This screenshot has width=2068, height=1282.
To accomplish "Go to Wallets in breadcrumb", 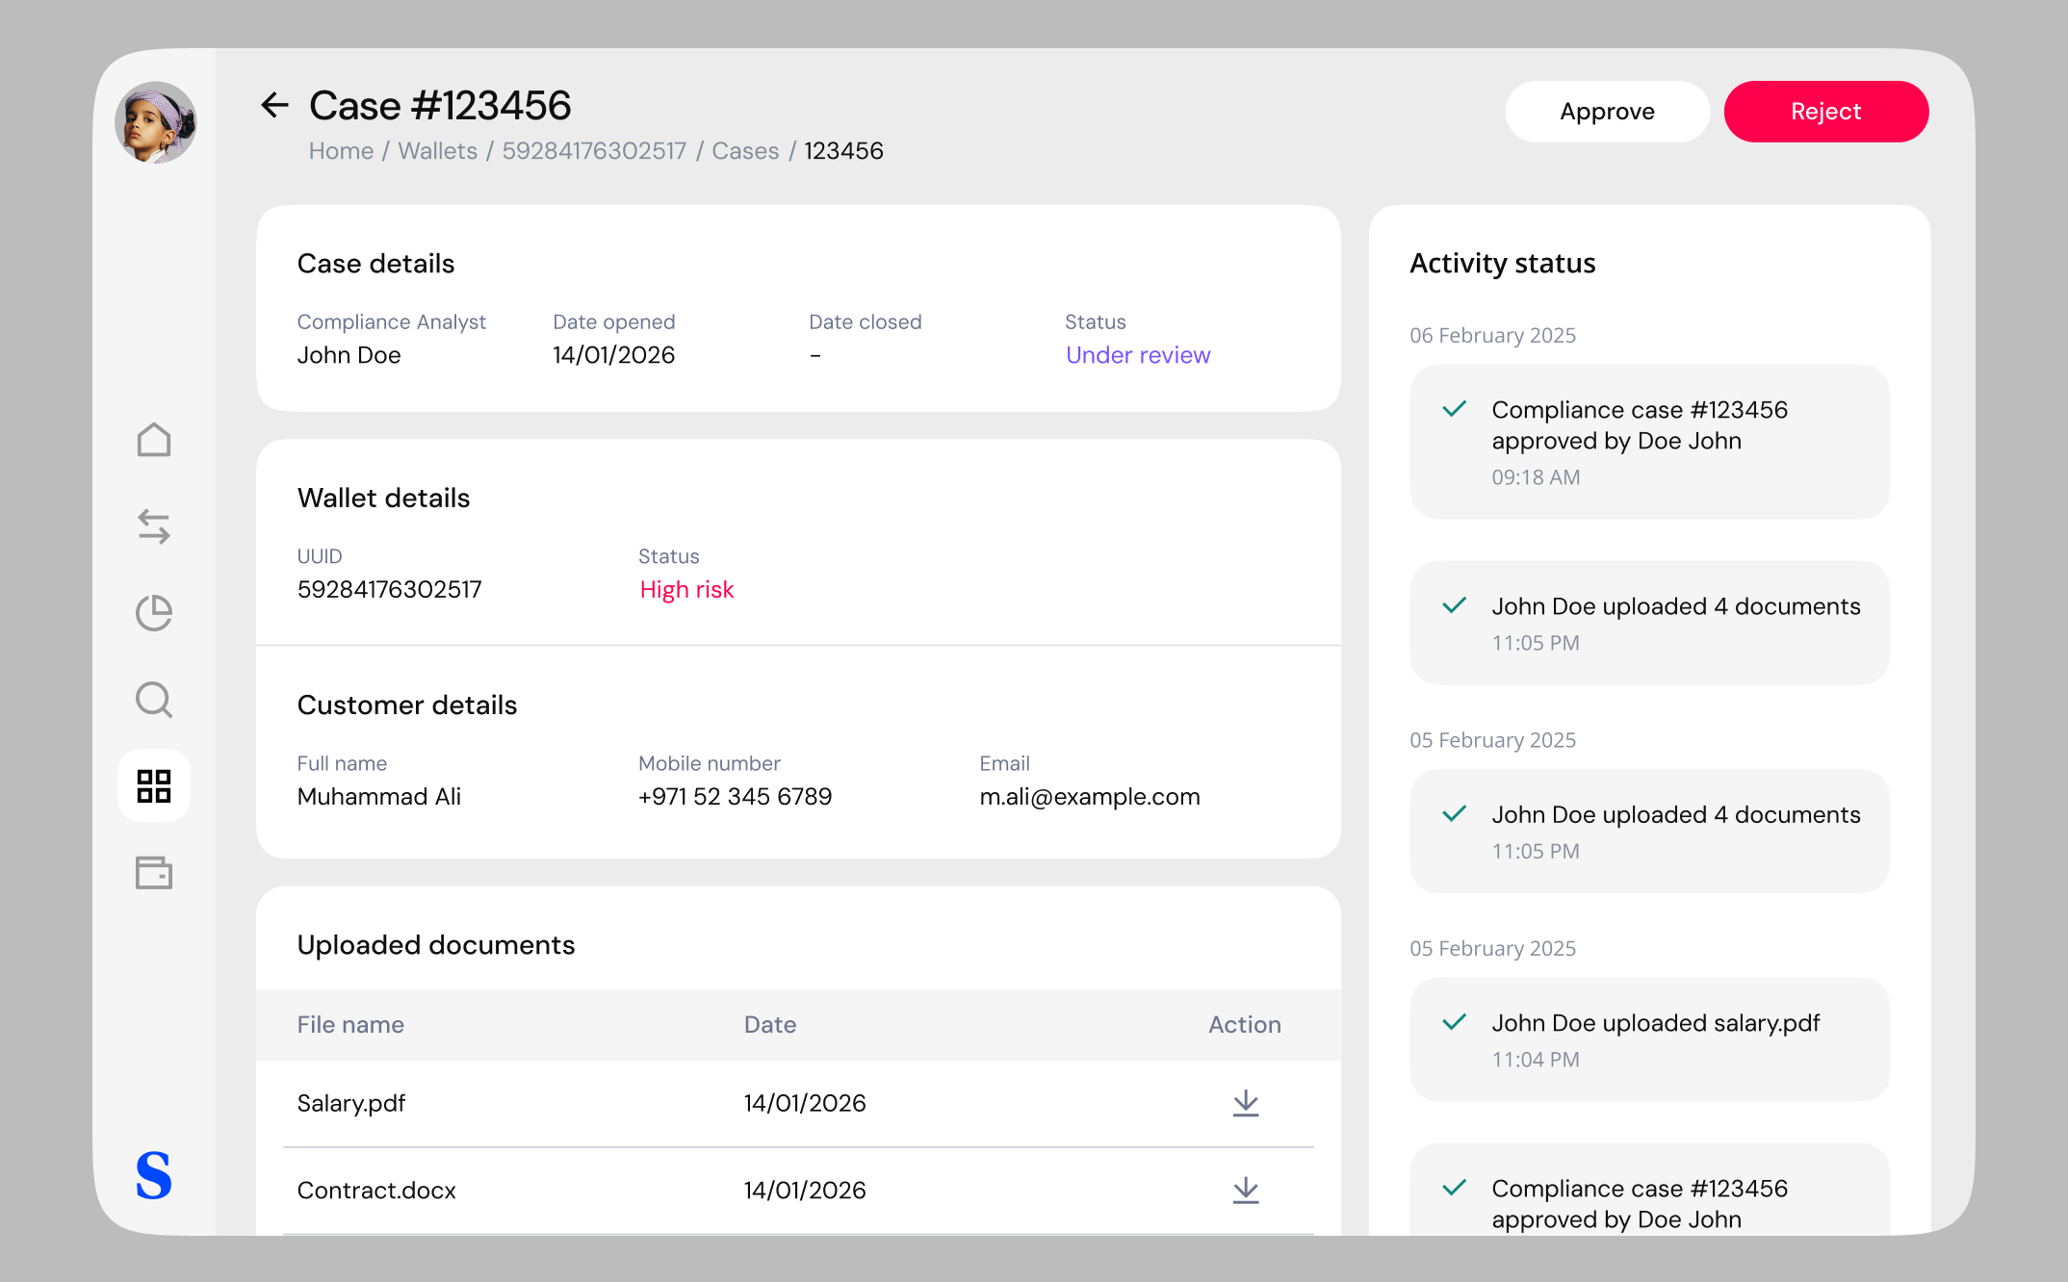I will [x=437, y=151].
